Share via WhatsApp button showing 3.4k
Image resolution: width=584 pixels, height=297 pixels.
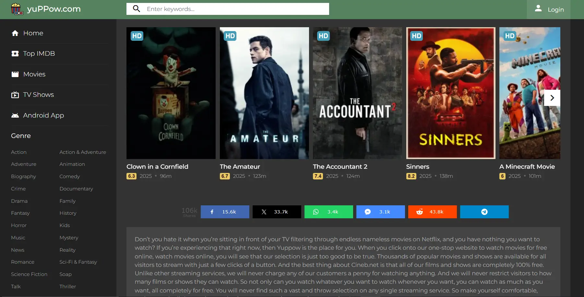(x=329, y=212)
